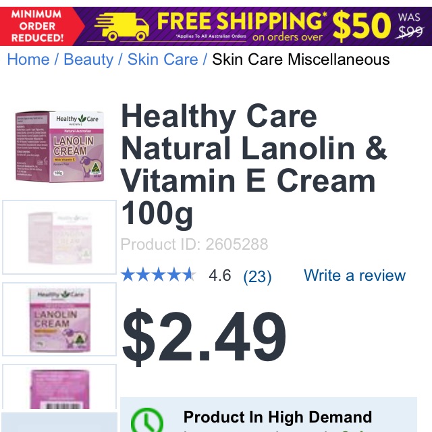Viewport: 432px width, 432px height.
Task: Click Write a review link
Action: tap(354, 275)
